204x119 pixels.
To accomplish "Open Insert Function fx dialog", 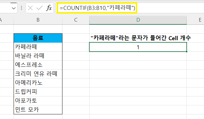I will tap(49, 8).
